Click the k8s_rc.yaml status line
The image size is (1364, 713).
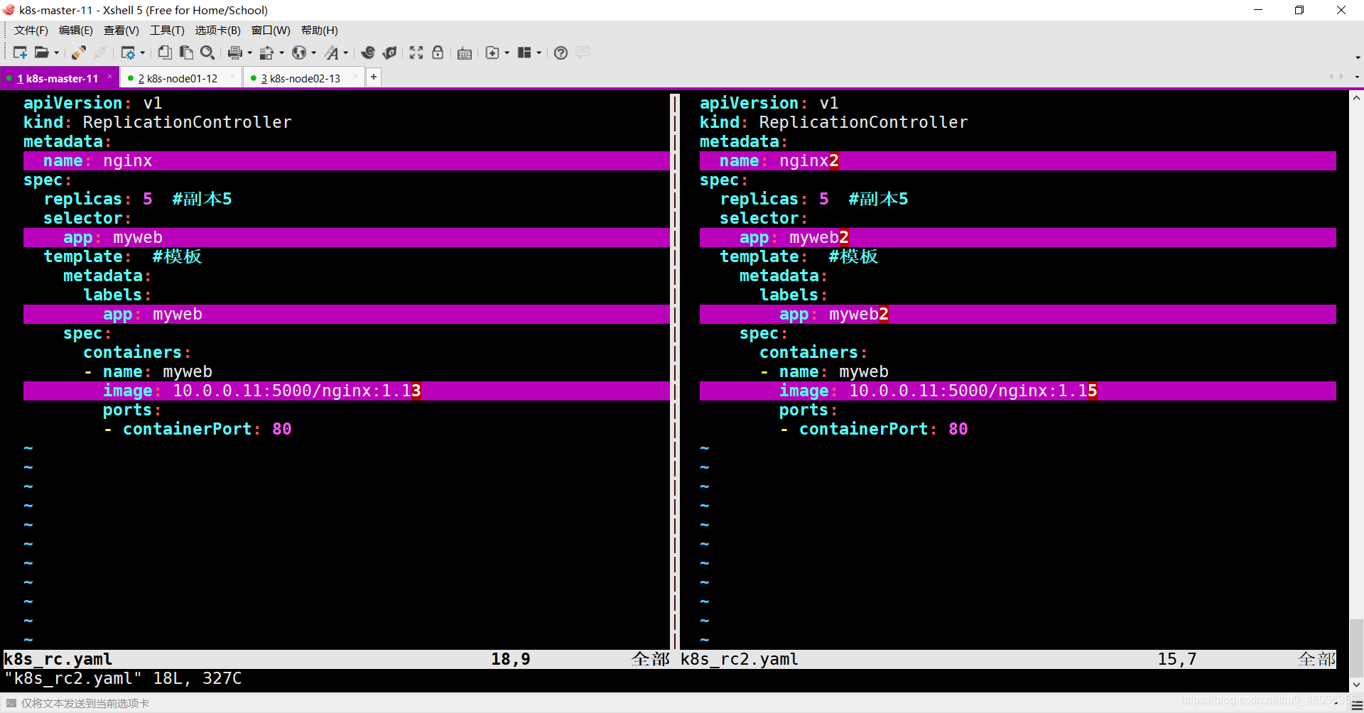tap(337, 659)
